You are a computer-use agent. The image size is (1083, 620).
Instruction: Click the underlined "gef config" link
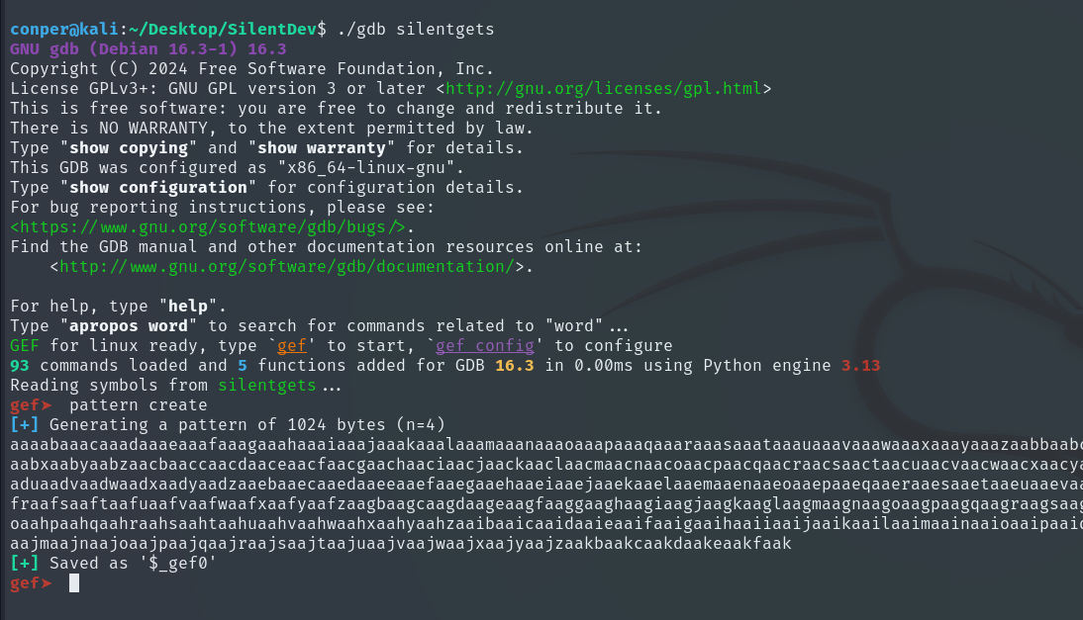point(486,346)
